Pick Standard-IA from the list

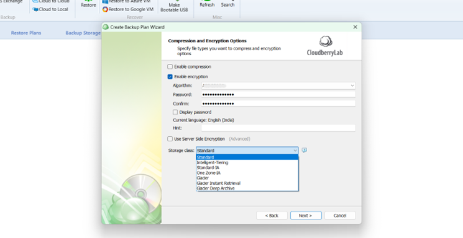(247, 167)
